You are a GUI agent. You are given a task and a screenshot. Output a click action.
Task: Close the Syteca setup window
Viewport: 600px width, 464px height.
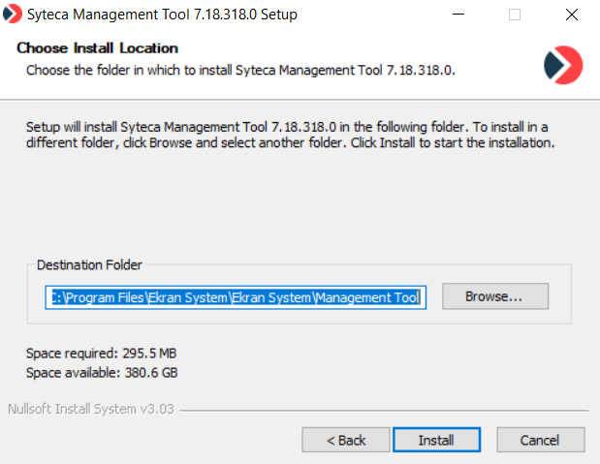click(571, 15)
